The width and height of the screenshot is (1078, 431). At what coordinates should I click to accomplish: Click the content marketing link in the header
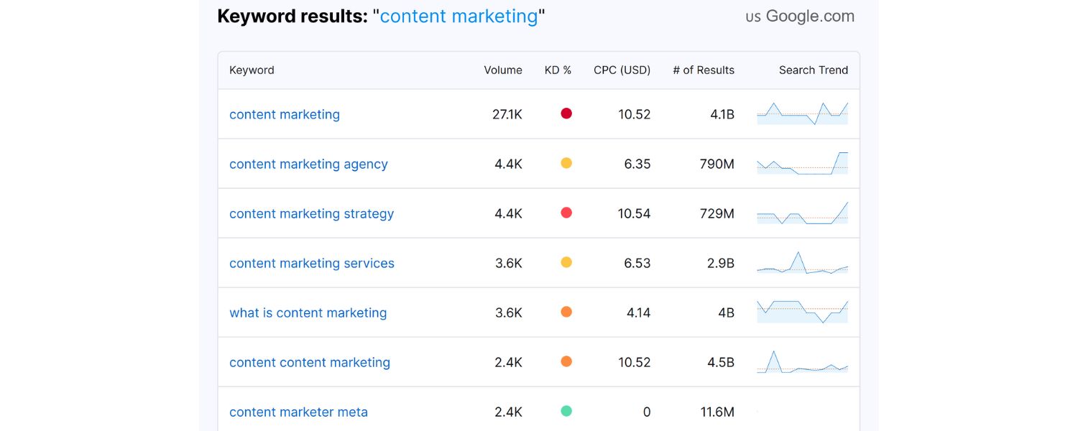(x=459, y=16)
